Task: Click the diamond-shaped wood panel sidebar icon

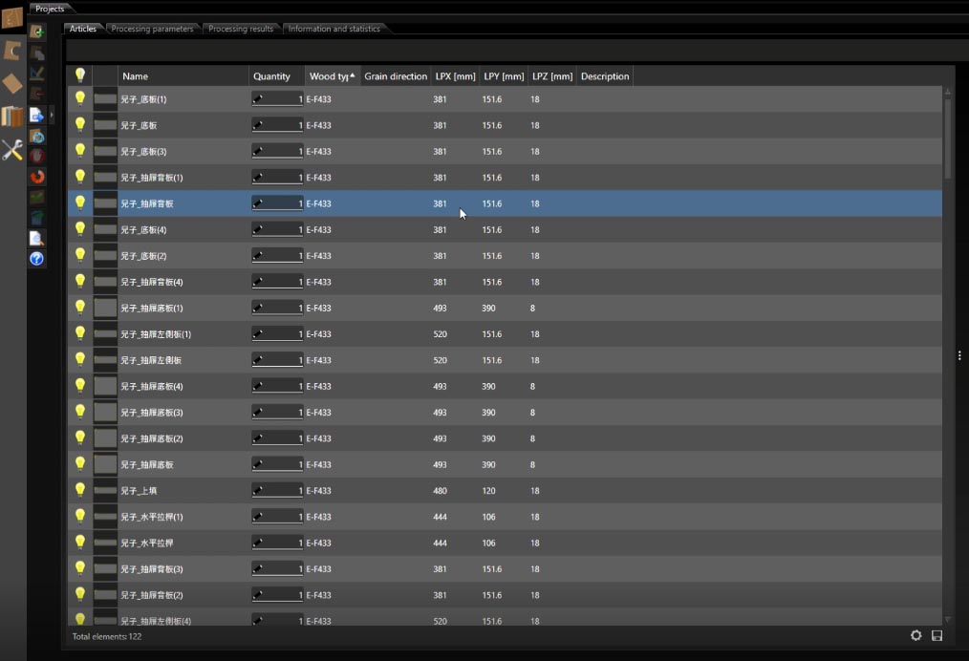Action: coord(12,84)
